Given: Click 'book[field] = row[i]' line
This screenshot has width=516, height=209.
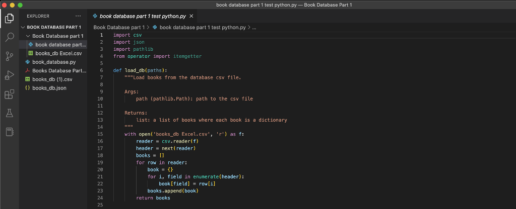Looking at the screenshot, I should (x=187, y=184).
